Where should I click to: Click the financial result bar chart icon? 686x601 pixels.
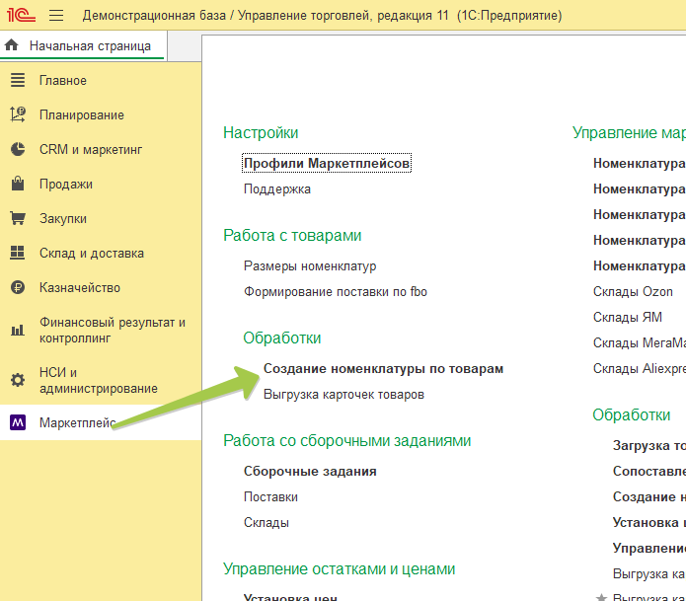18,330
